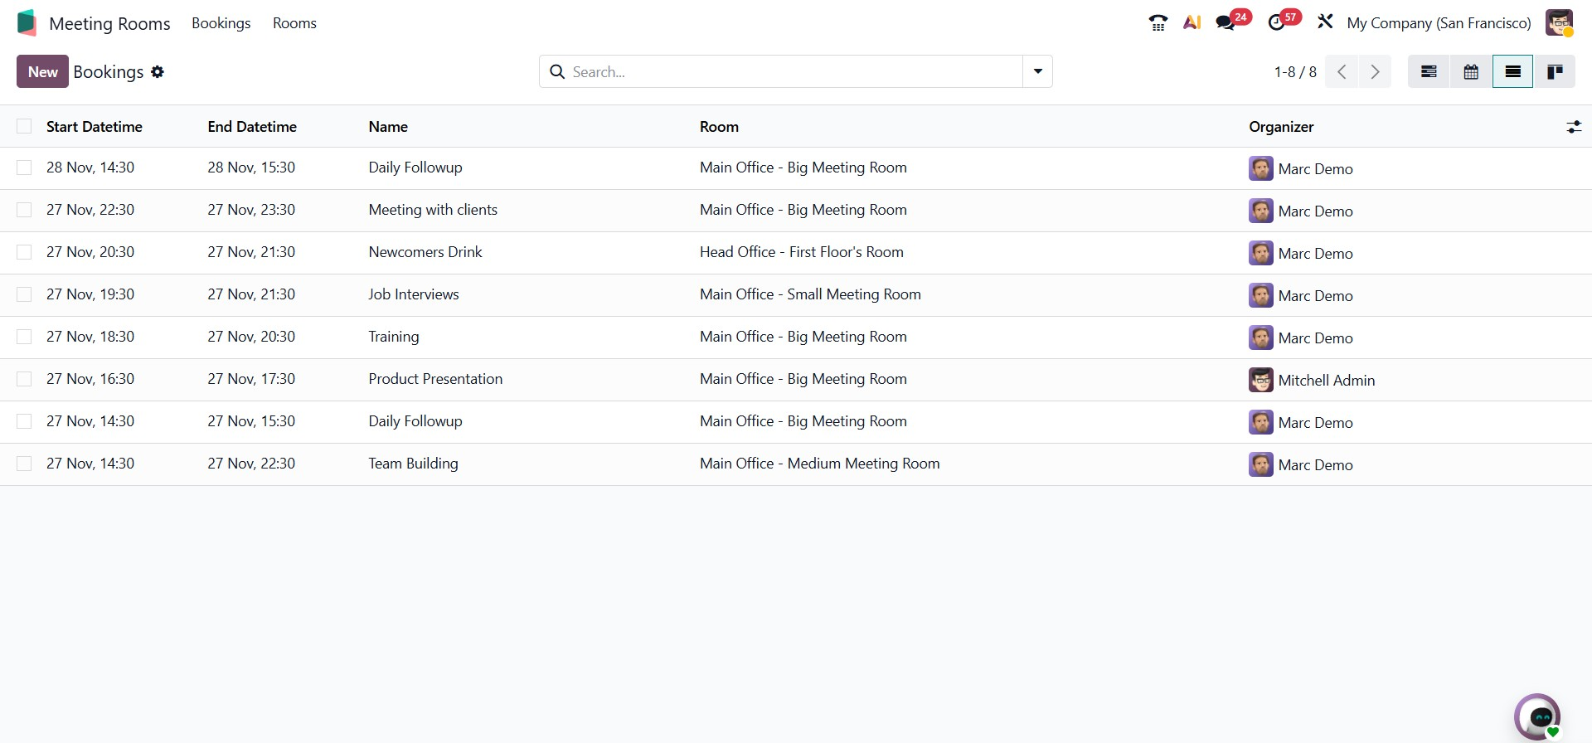This screenshot has width=1592, height=743.
Task: Open the optional columns adjust menu
Action: [1573, 127]
